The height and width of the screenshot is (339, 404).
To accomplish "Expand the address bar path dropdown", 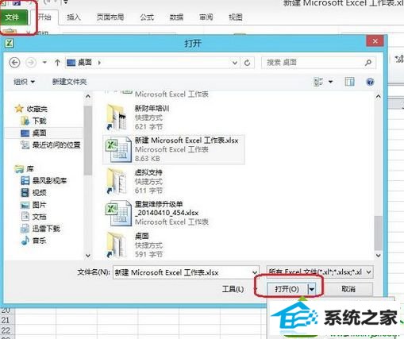I will pyautogui.click(x=235, y=63).
